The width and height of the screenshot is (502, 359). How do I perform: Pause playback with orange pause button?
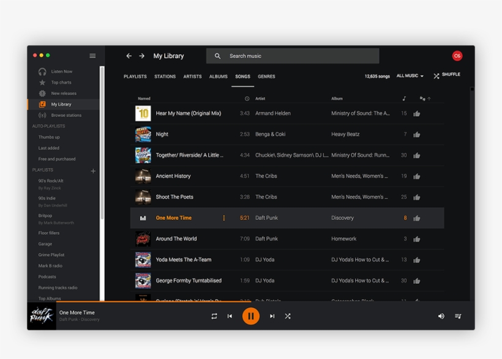point(251,317)
